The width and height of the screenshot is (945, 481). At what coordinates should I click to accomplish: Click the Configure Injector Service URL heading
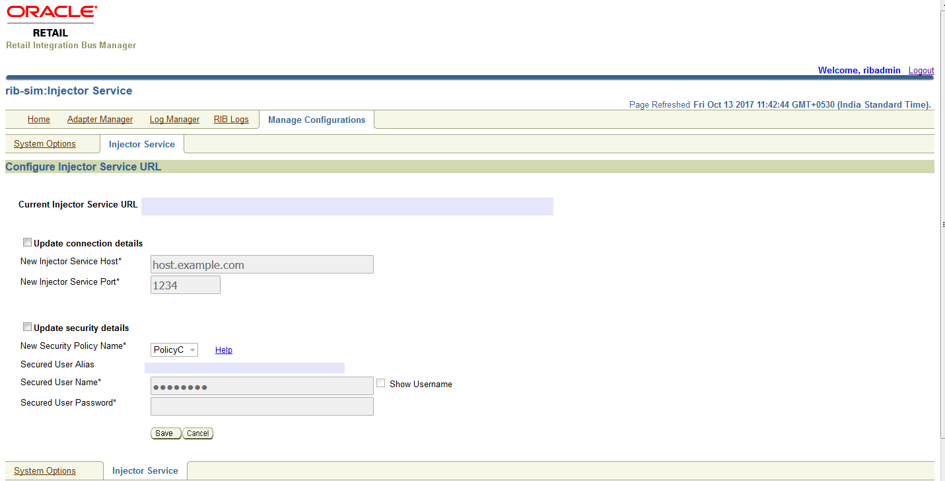83,167
